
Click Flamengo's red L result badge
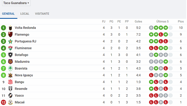[x=161, y=35]
